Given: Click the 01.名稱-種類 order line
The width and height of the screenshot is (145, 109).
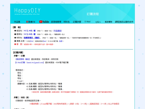Looking at the screenshot, I should [44, 84].
